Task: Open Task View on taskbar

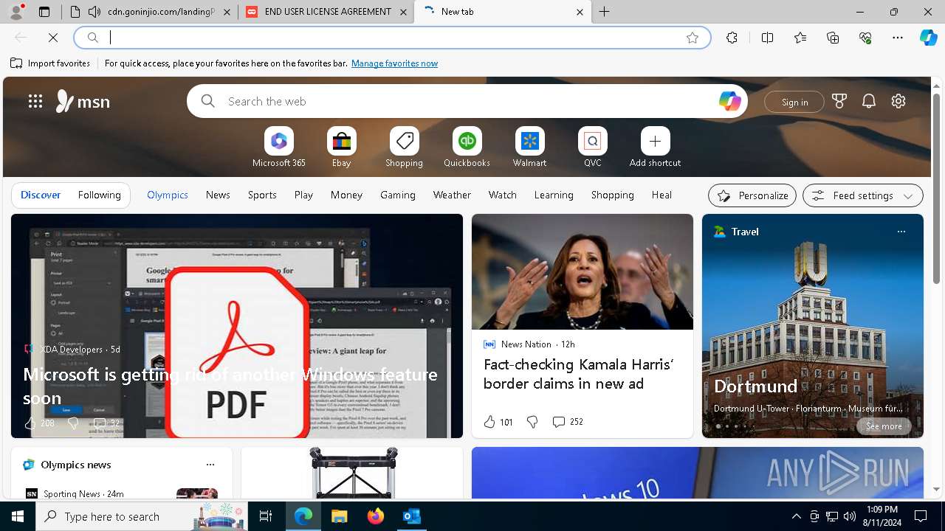Action: pos(266,516)
